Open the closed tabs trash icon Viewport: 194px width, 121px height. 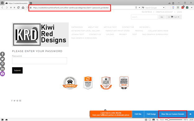coord(173,3)
